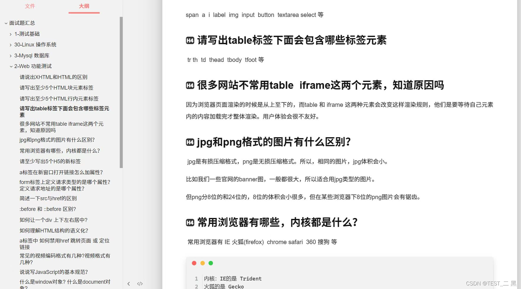Open the 3-Mysql 数据库 section link
The height and width of the screenshot is (289, 521).
(x=32, y=55)
